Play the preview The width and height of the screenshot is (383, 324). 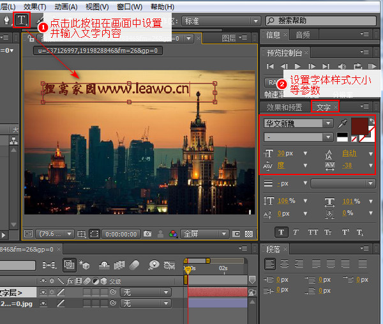coord(297,66)
